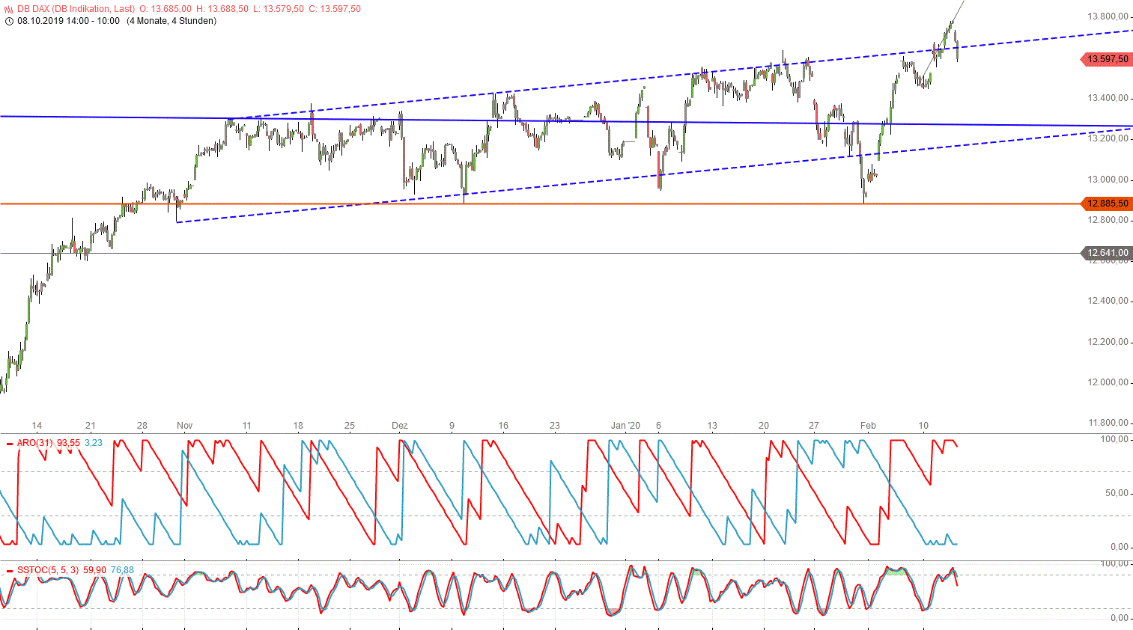The width and height of the screenshot is (1133, 630).
Task: Click the 'Nov' label on the time axis
Action: tap(184, 426)
